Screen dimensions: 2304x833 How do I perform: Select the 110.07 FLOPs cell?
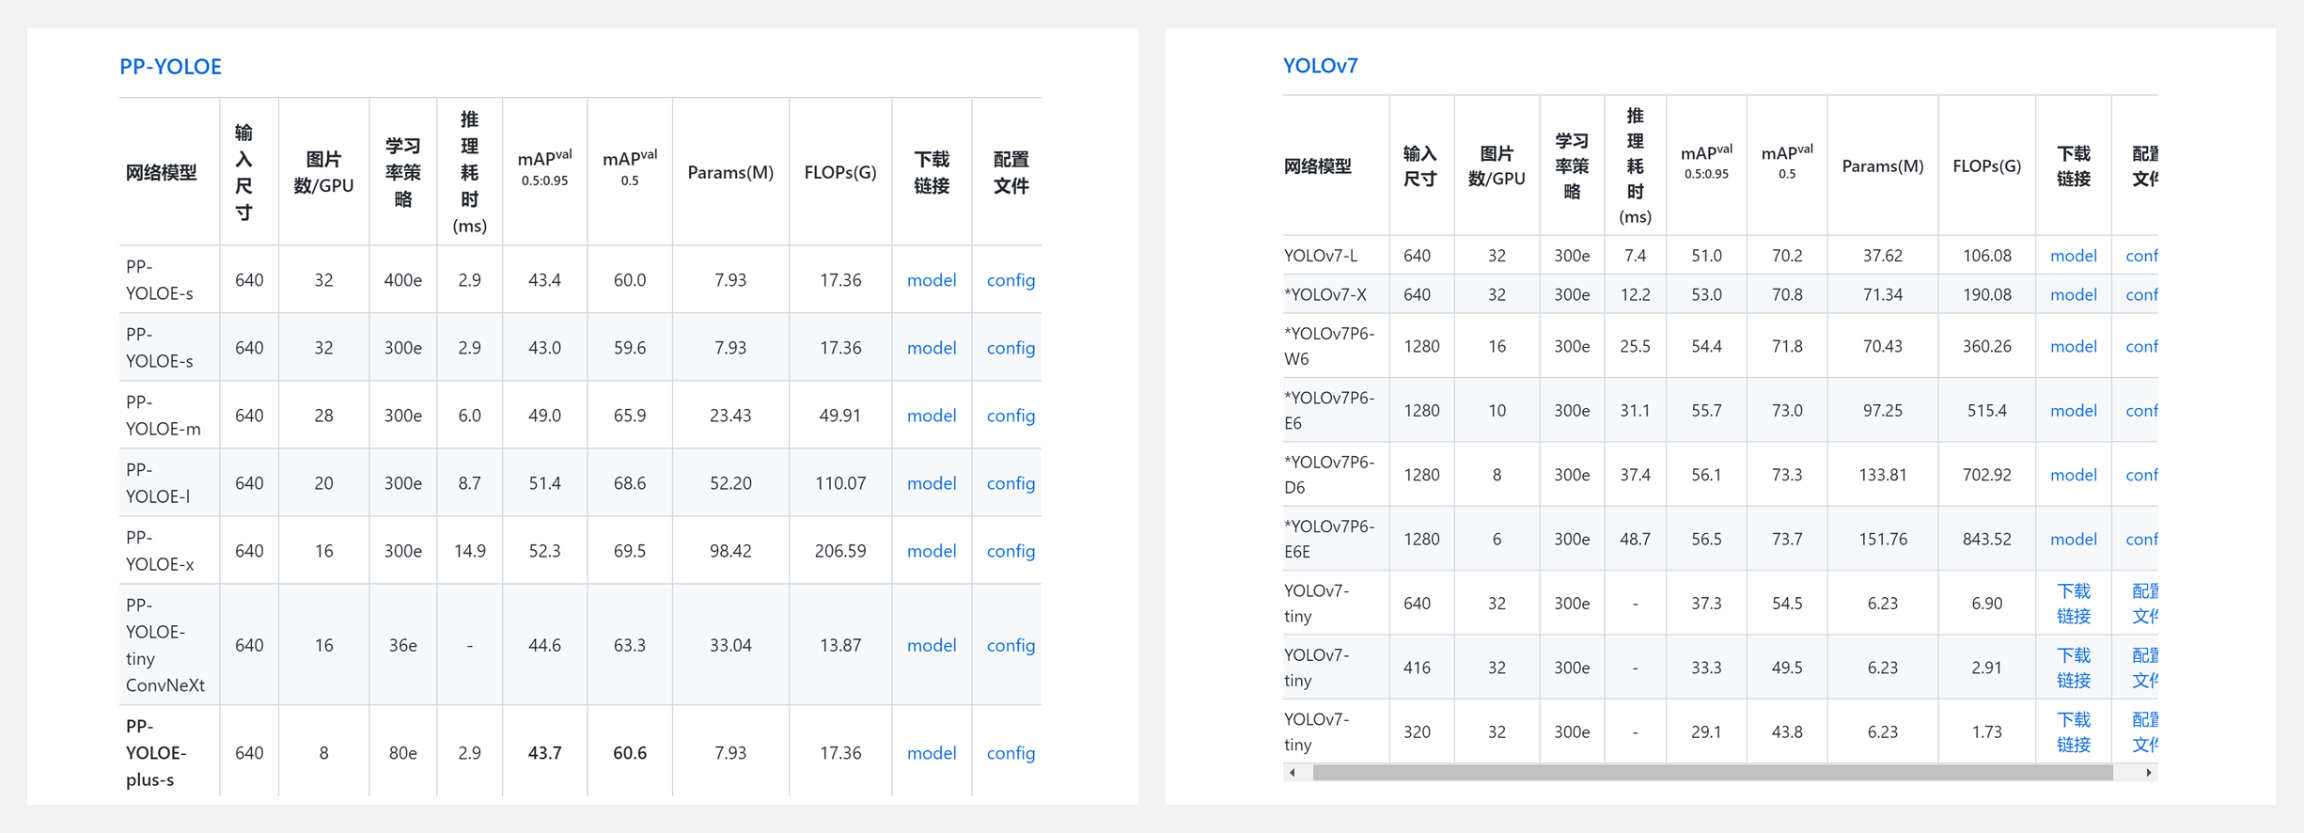[x=840, y=483]
